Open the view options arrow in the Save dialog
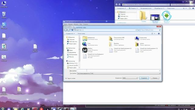 [x=154, y=34]
